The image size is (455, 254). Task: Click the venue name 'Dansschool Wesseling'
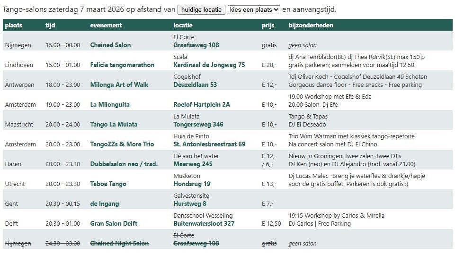(x=203, y=216)
